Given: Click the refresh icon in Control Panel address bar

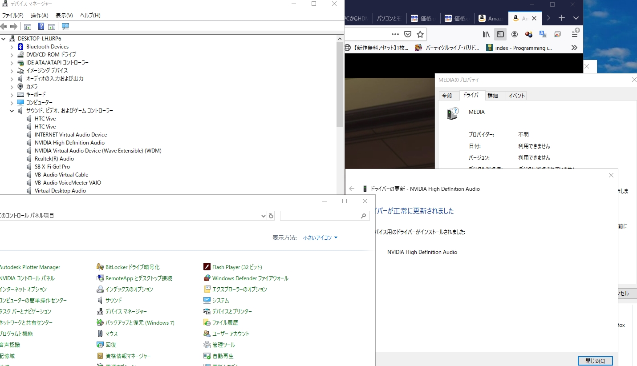Looking at the screenshot, I should (271, 216).
